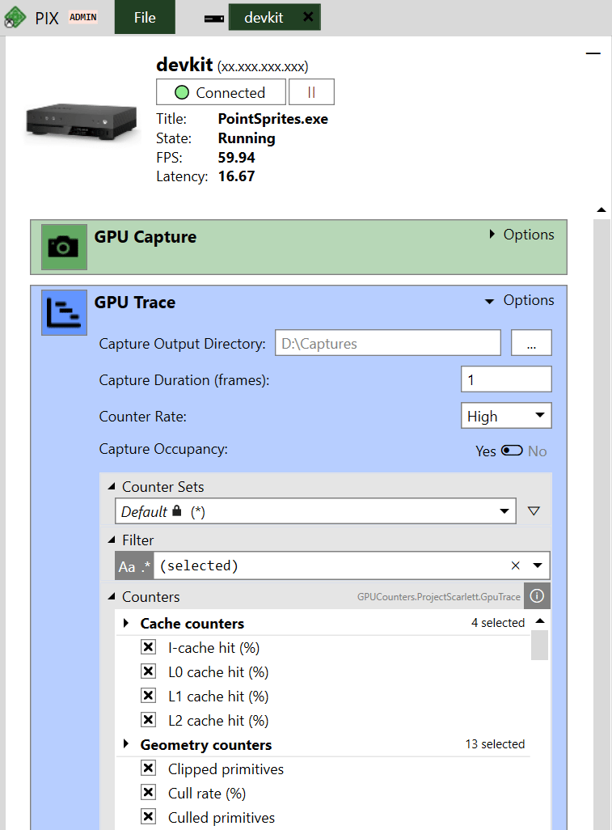The height and width of the screenshot is (830, 612).
Task: Switch to the devkit tab
Action: pyautogui.click(x=264, y=18)
